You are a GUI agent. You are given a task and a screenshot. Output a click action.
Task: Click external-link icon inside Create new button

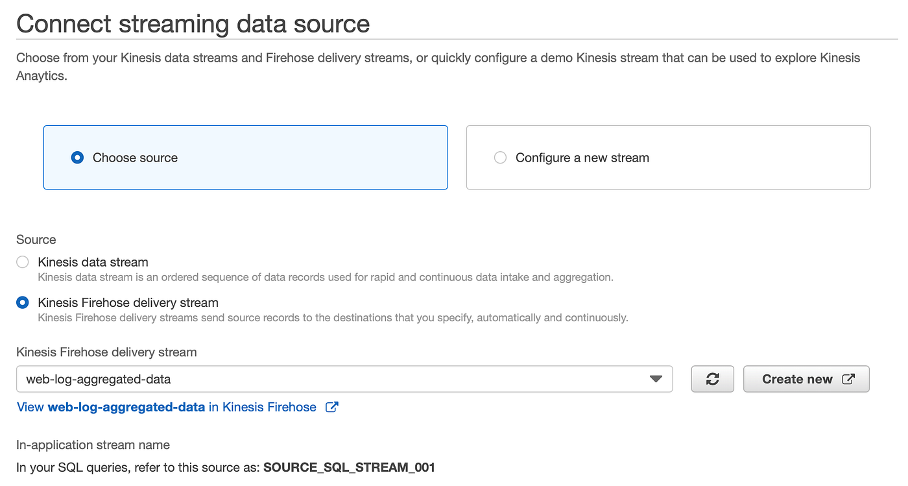848,380
